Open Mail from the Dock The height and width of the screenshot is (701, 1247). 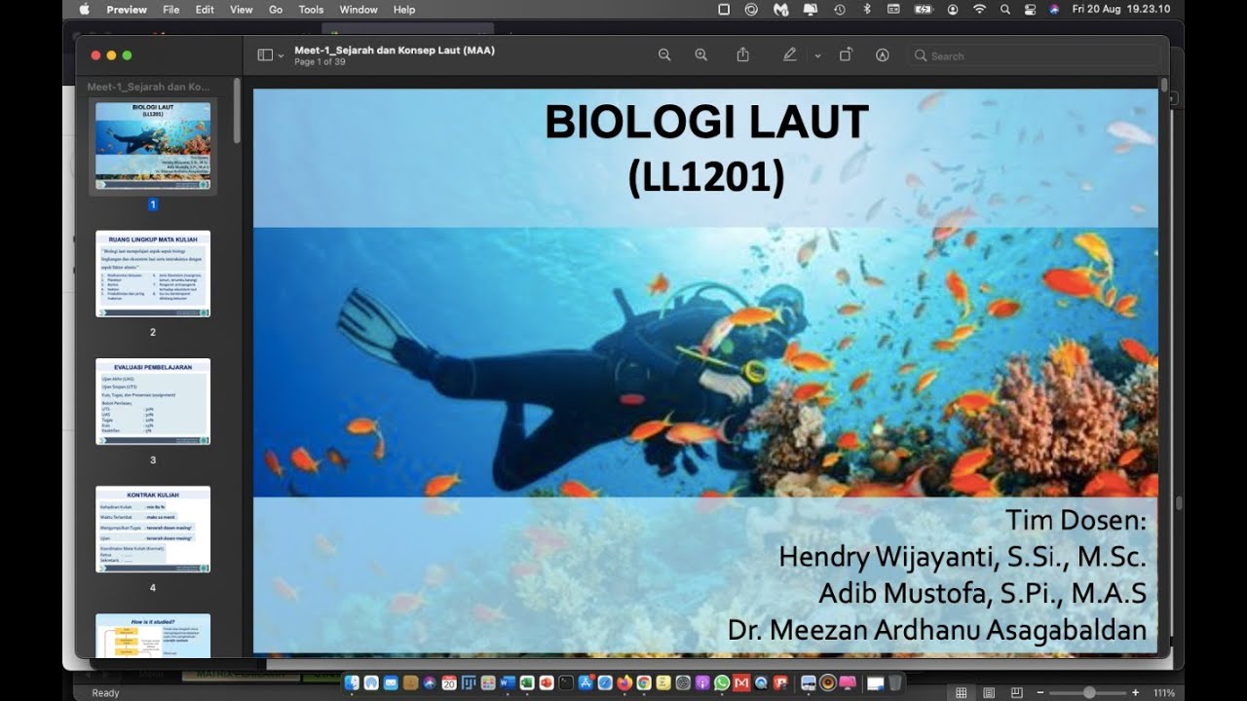click(x=391, y=683)
